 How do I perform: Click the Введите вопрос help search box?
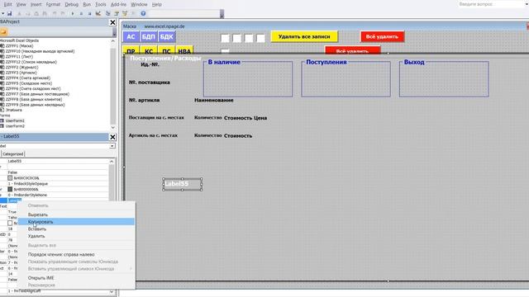[x=491, y=4]
